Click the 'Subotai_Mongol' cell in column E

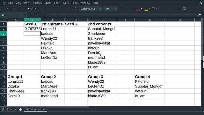(x=102, y=29)
